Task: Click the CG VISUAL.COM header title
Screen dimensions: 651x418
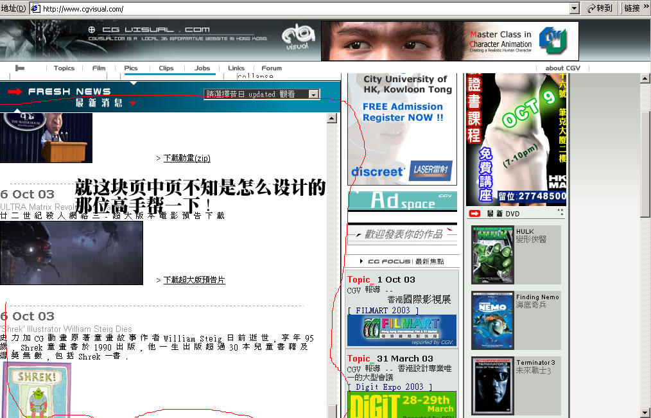Action: pos(156,30)
